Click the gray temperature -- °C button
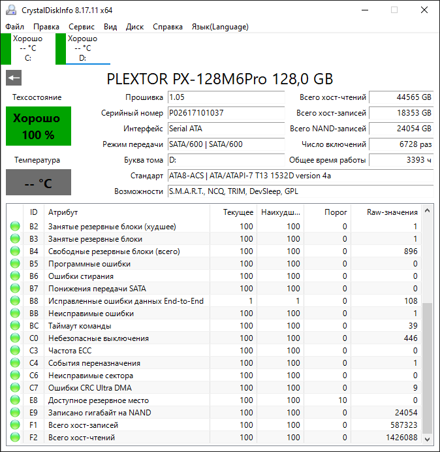The image size is (440, 452). pyautogui.click(x=39, y=182)
